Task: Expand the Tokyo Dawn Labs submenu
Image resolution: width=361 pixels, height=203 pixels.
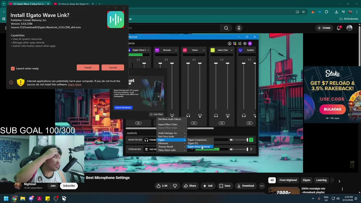Action: (x=172, y=150)
